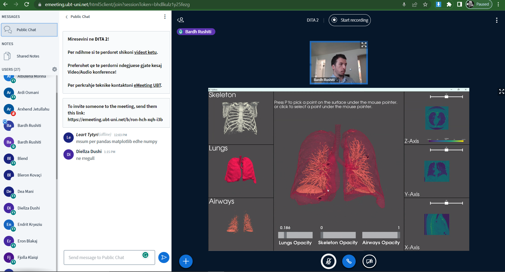Make the presentation fullscreen
Screen dimensions: 505x272
[x=501, y=92]
